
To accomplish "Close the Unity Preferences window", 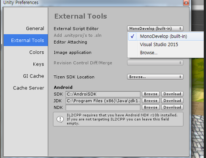I will point(186,3).
